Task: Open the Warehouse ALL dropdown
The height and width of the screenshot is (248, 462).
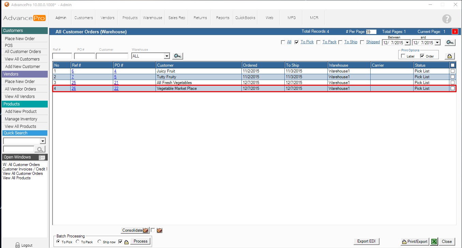Action: tap(167, 56)
